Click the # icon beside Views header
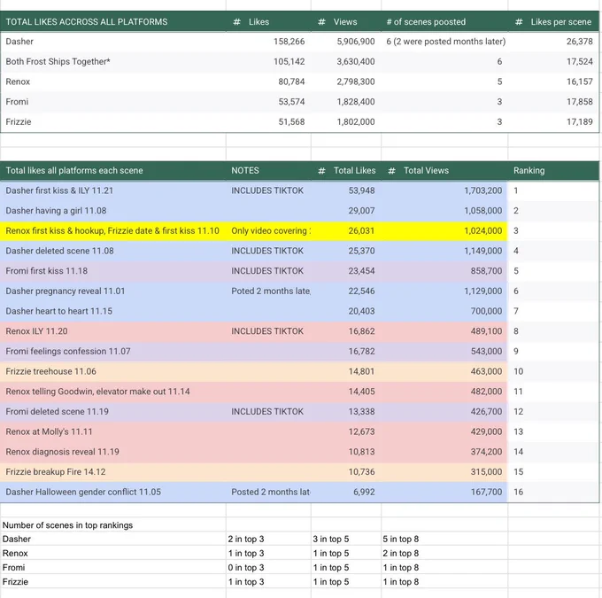The image size is (602, 598). pyautogui.click(x=321, y=22)
